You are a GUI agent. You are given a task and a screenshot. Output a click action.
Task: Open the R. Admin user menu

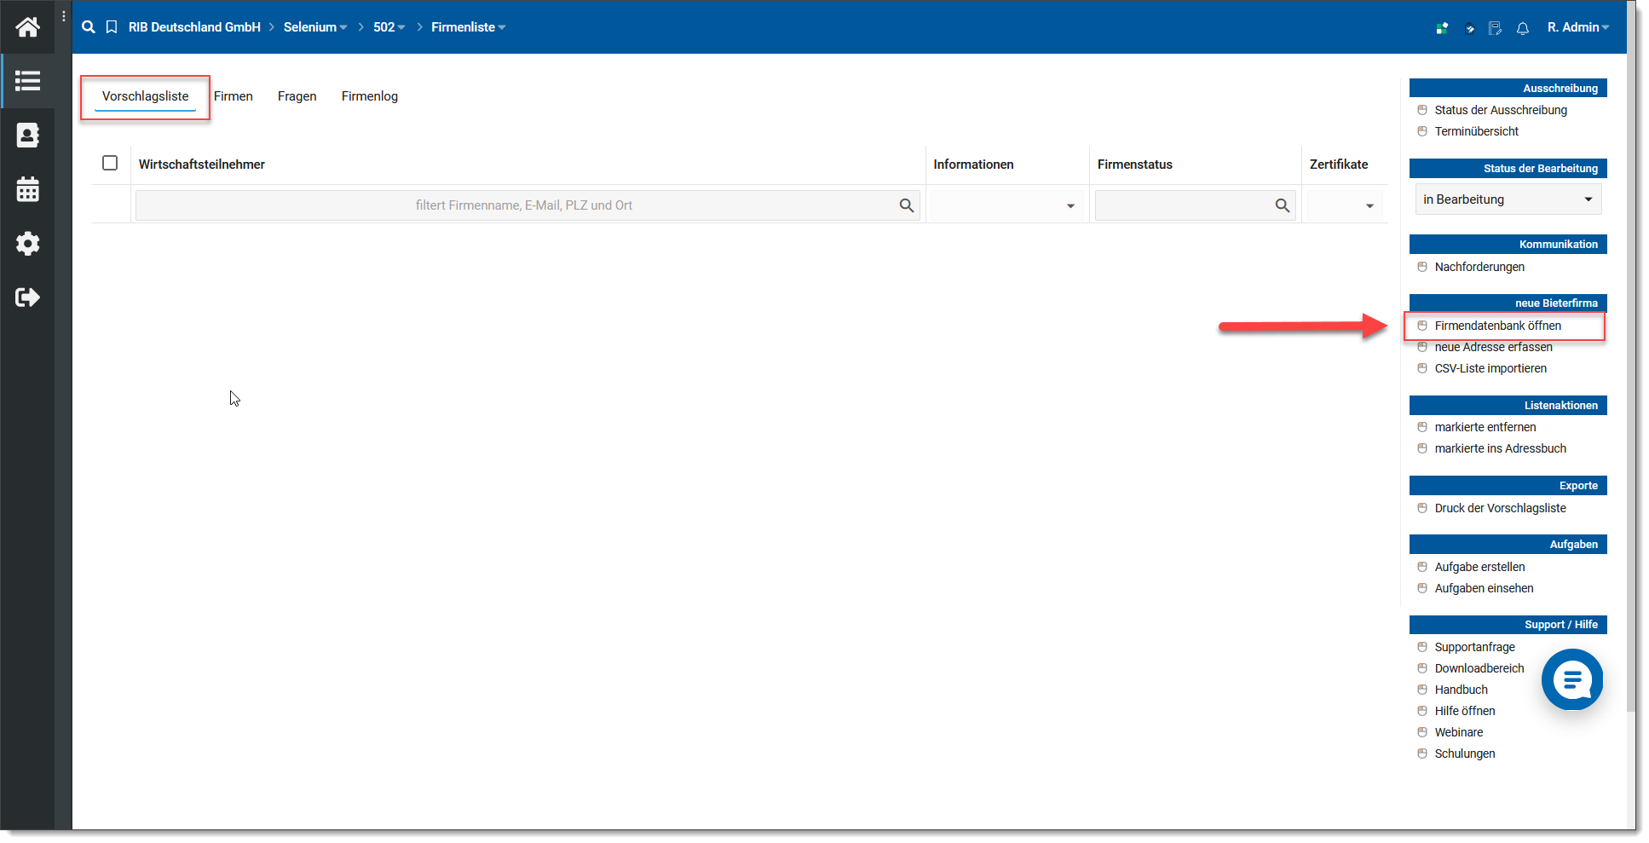(x=1577, y=27)
